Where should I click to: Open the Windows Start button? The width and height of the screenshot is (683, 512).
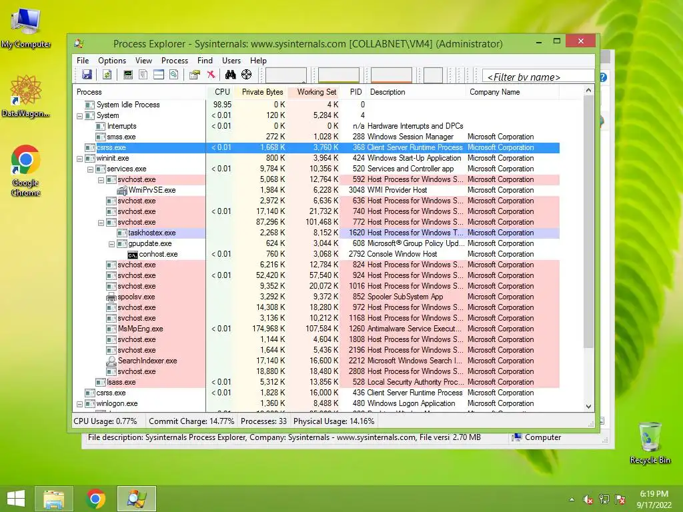16,499
